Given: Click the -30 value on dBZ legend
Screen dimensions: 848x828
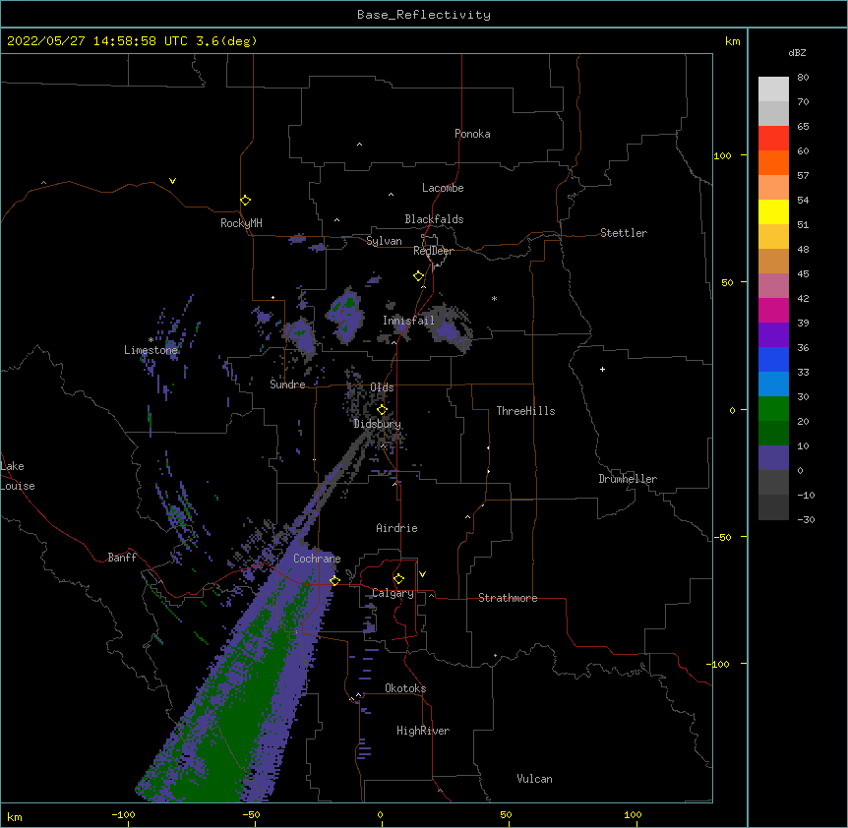Looking at the screenshot, I should click(806, 519).
